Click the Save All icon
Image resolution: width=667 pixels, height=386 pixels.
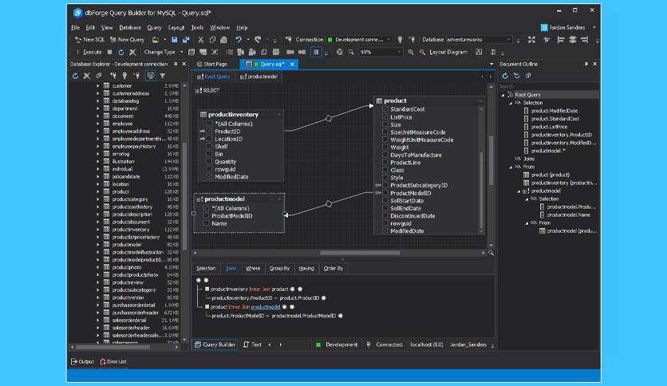[186, 40]
